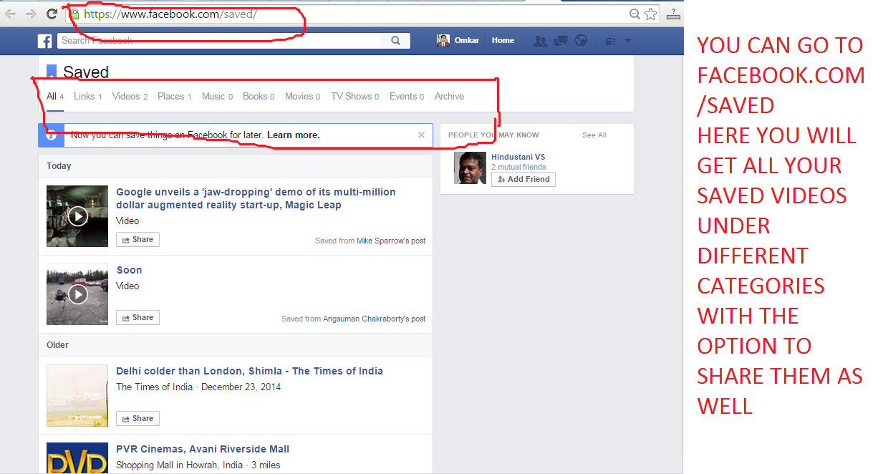
Task: Click the 'Older' section header
Action: pos(57,344)
